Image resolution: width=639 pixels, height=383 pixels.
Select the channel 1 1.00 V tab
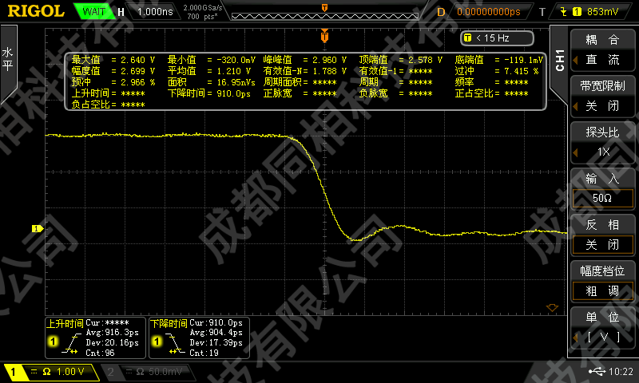pyautogui.click(x=50, y=372)
